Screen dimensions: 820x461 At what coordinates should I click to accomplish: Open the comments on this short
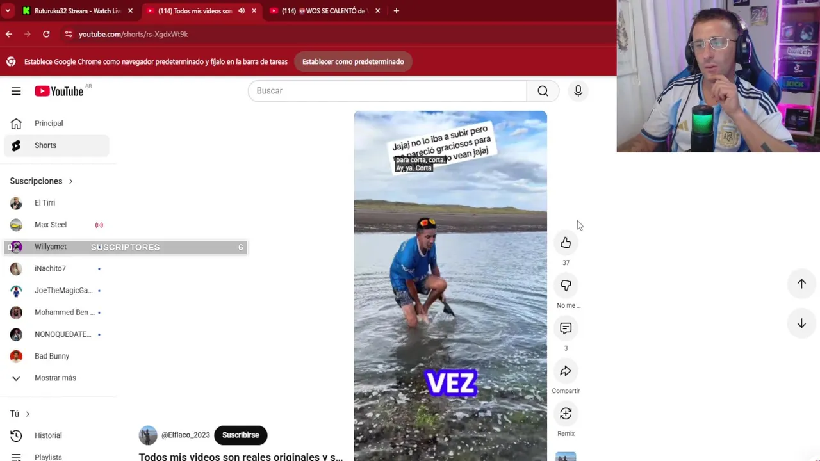coord(566,328)
